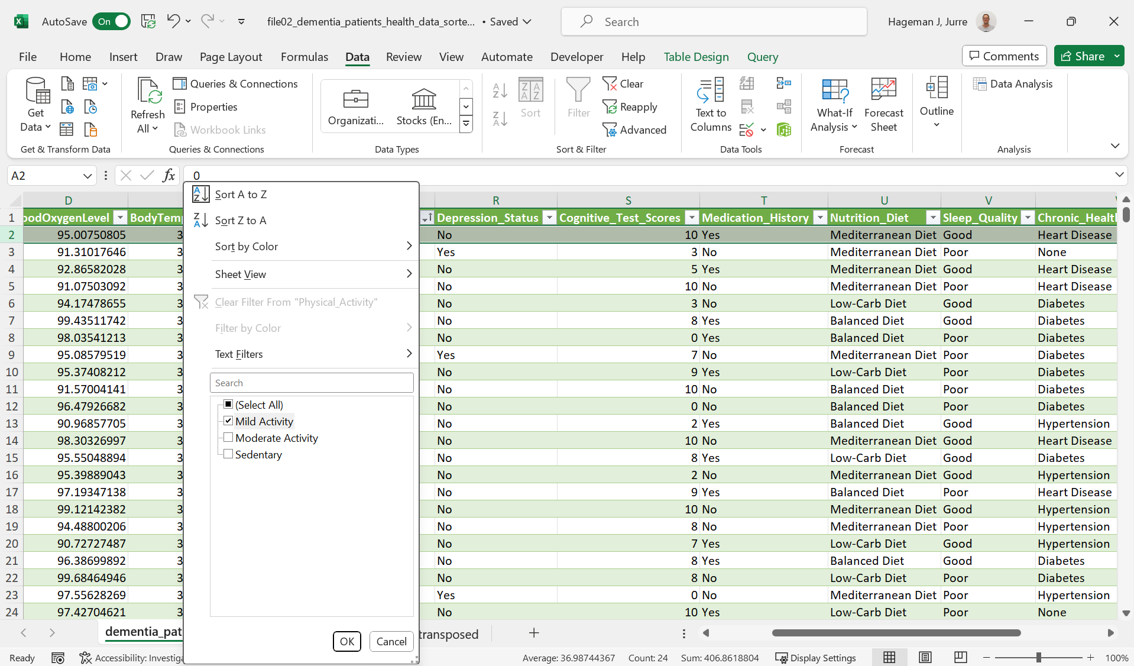Open the Formulas ribbon tab
This screenshot has width=1134, height=666.
[x=304, y=57]
